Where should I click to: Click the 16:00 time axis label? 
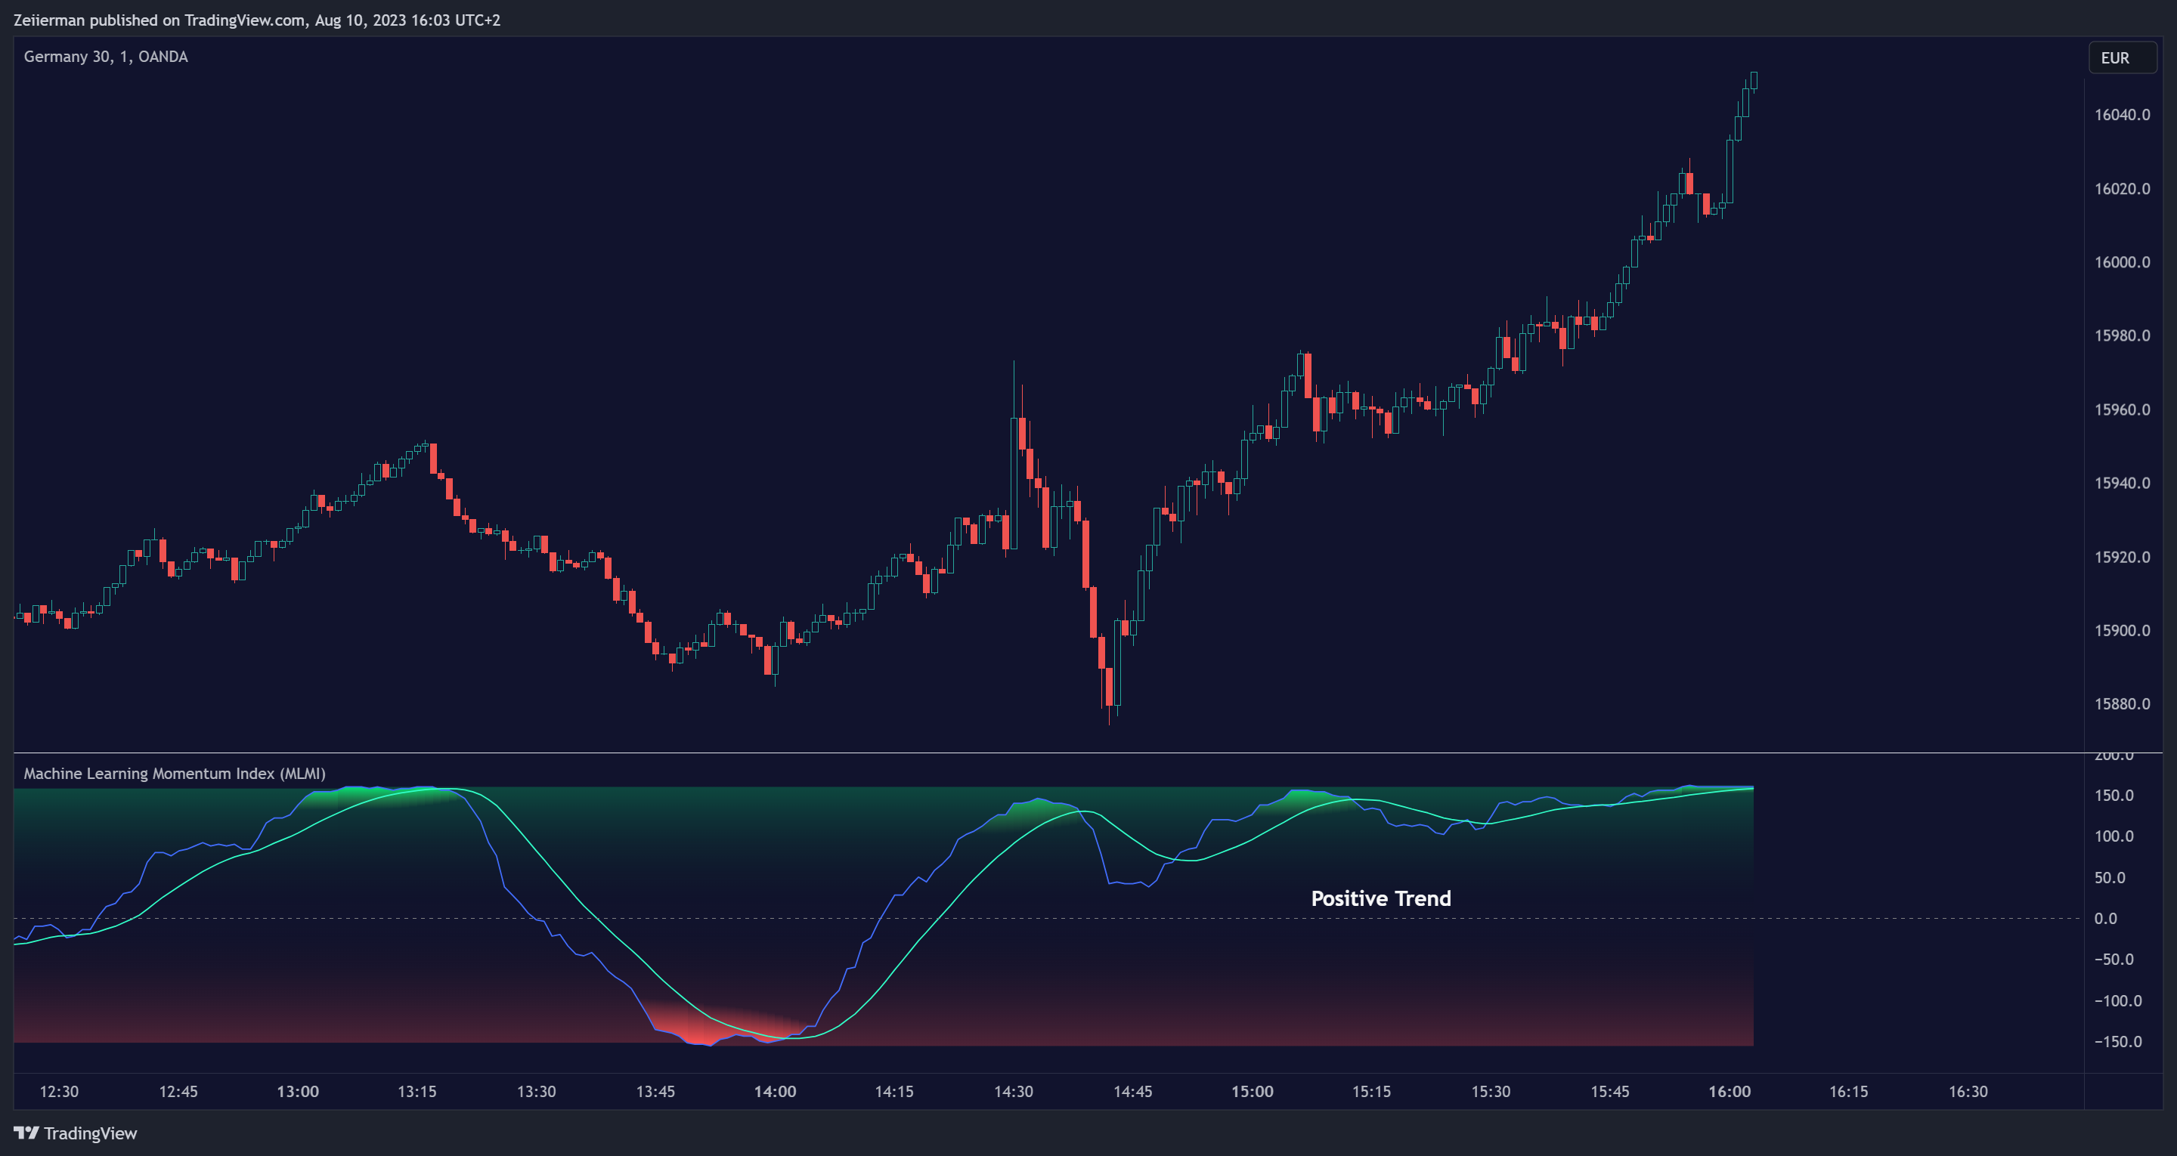point(1730,1092)
